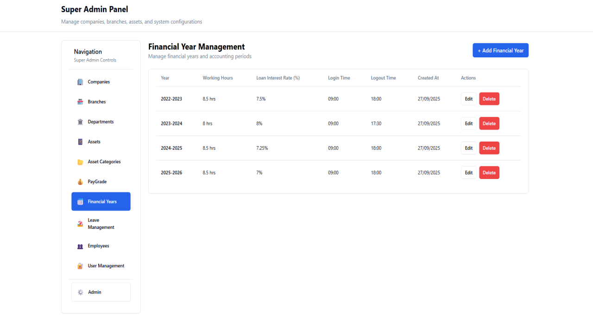Screen dimensions: 593x333
Task: Click the 7.25% interest rate value
Action: click(262, 148)
